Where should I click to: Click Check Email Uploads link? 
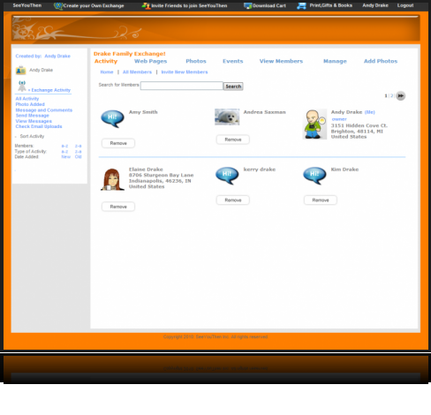[x=39, y=126]
